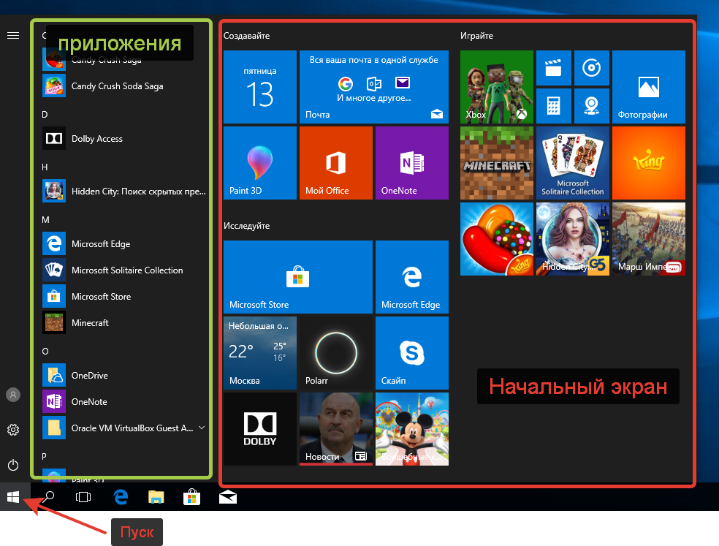Open the Dolby tile
This screenshot has width=719, height=546.
tap(260, 429)
